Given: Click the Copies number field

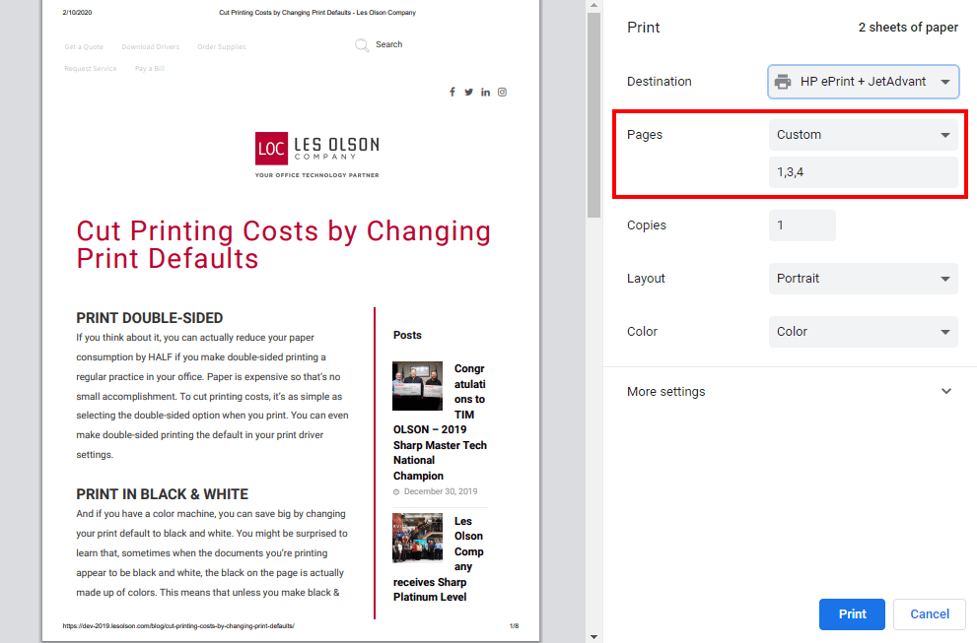Looking at the screenshot, I should coord(802,225).
